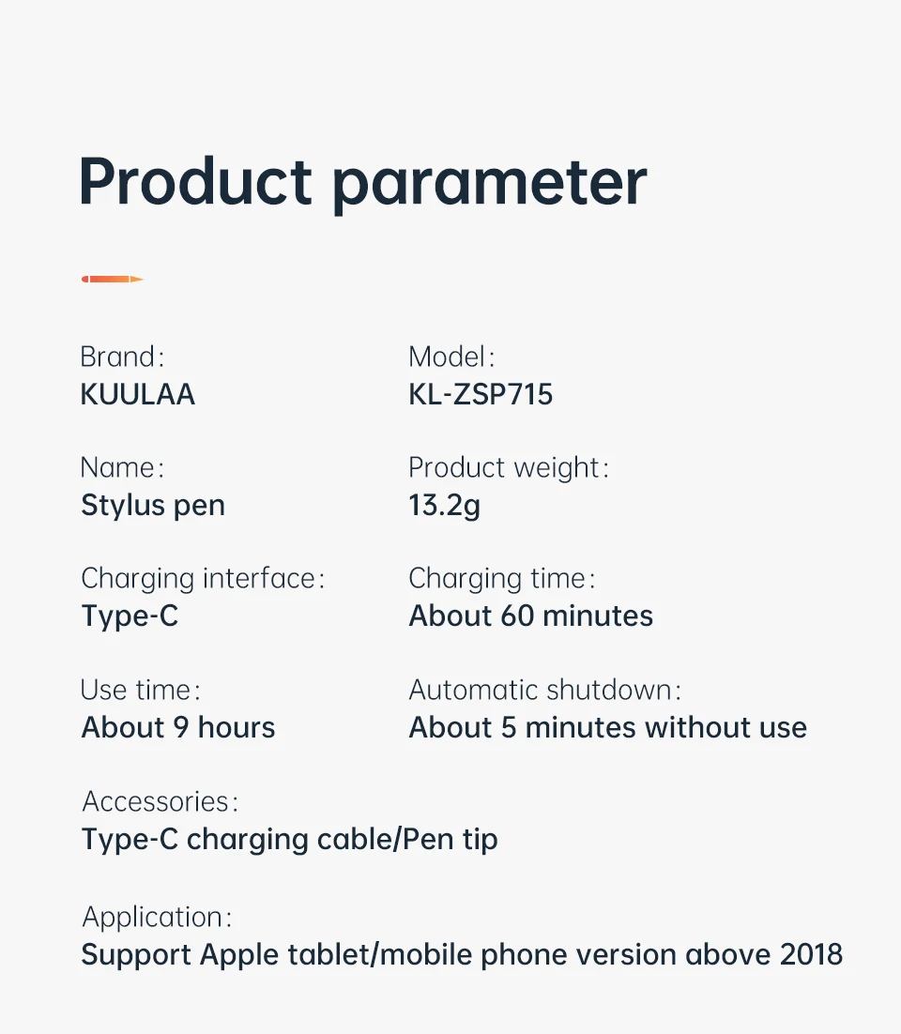Select the Type-C charging interface value
Image resolution: width=901 pixels, height=1034 pixels.
[x=130, y=616]
